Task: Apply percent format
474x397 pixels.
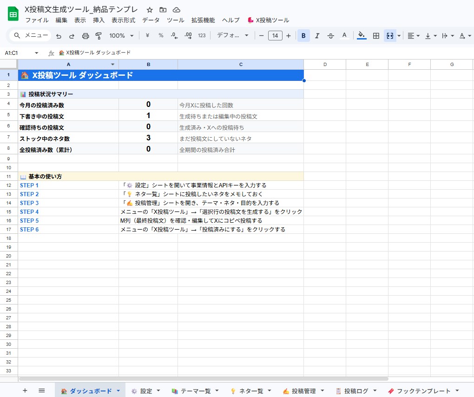Action: (x=161, y=36)
